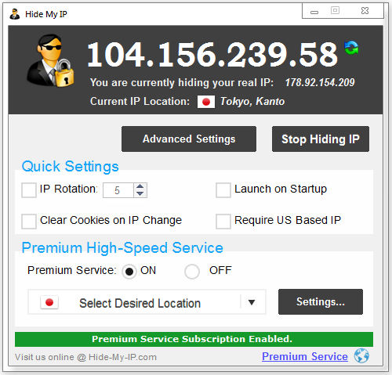Click the Hide My IP title bar icon

(15, 14)
